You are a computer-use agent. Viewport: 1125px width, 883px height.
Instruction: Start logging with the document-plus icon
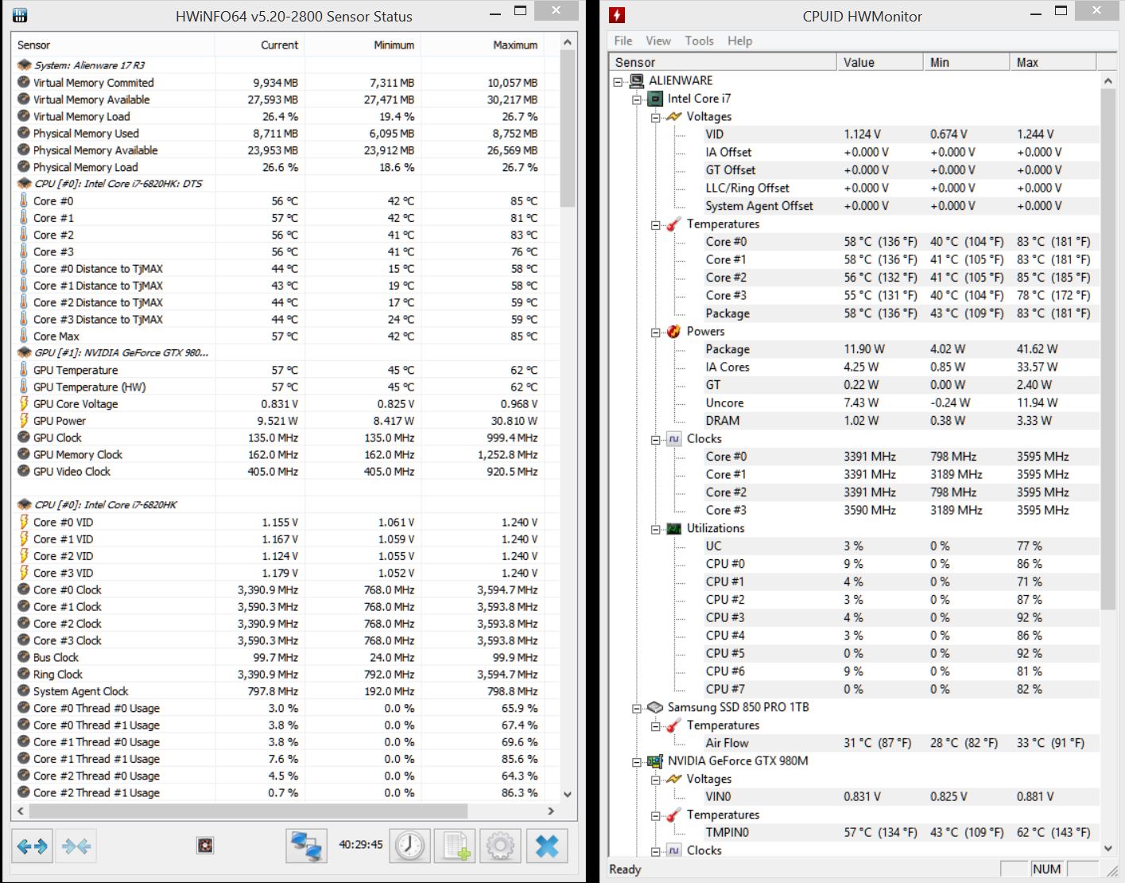pyautogui.click(x=456, y=846)
